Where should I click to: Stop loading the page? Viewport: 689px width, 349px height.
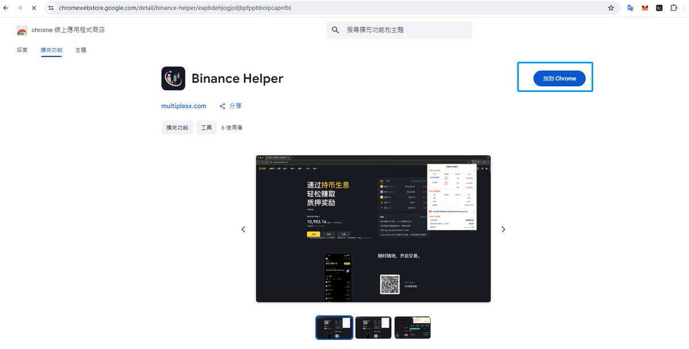click(34, 8)
